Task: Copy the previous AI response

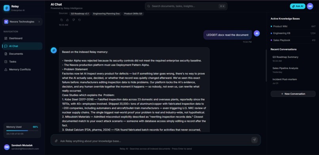Action: (62, 20)
